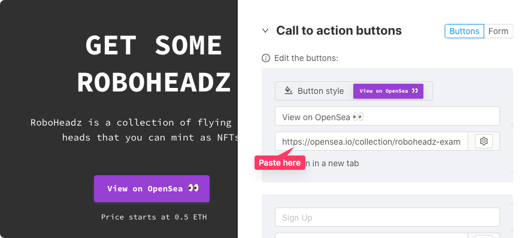Open the purple View on OpenSea style preview
The height and width of the screenshot is (238, 524).
(x=388, y=91)
